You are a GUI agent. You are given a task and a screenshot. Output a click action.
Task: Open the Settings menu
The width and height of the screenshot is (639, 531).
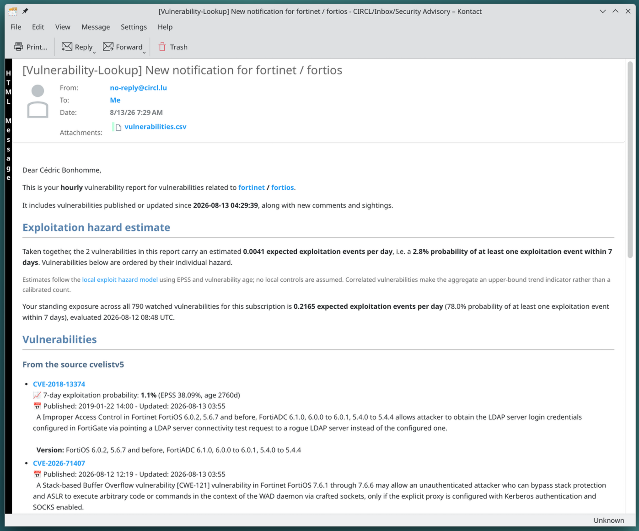(134, 27)
